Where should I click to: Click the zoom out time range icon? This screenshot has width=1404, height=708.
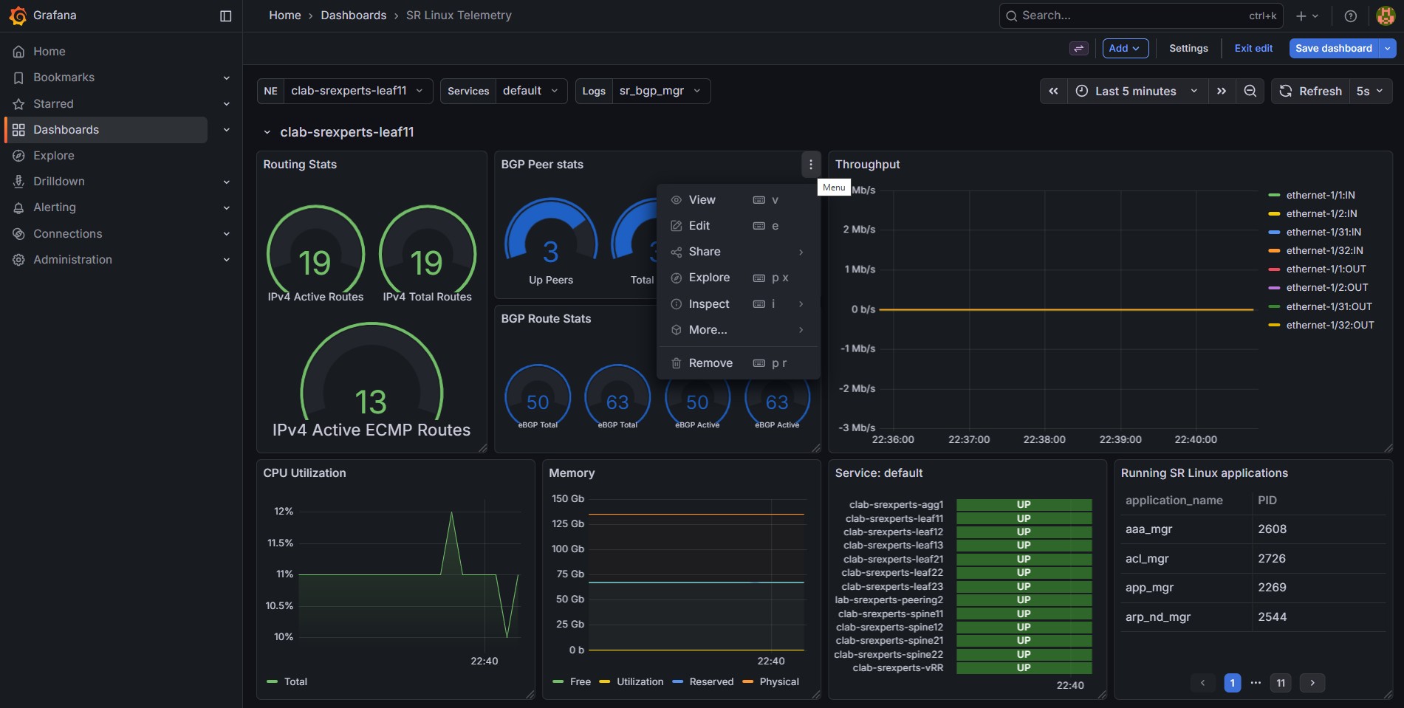click(x=1250, y=91)
